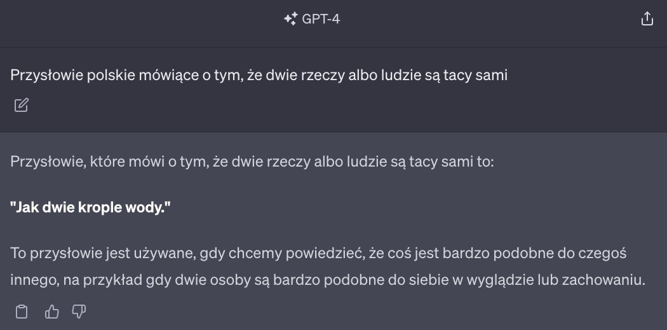Click the word "czegoś" in the explanation
This screenshot has height=330, width=667.
tap(603, 254)
